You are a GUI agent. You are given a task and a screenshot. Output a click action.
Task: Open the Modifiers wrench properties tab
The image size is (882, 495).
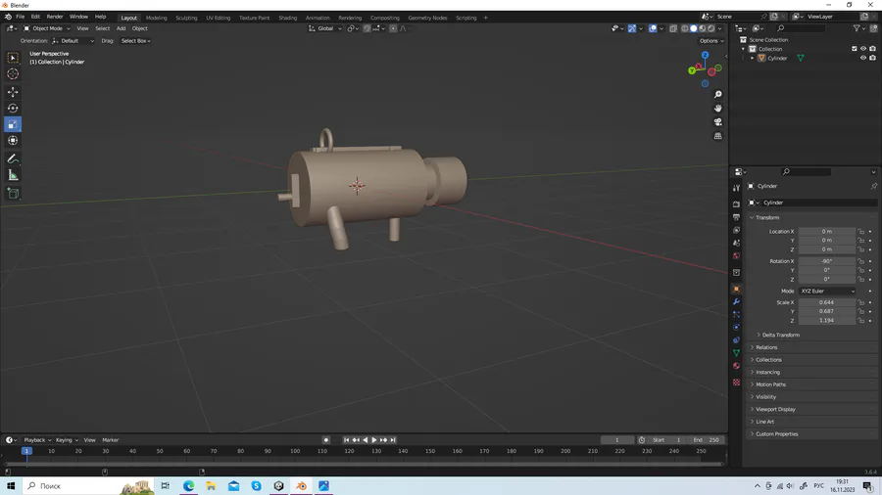pyautogui.click(x=736, y=302)
